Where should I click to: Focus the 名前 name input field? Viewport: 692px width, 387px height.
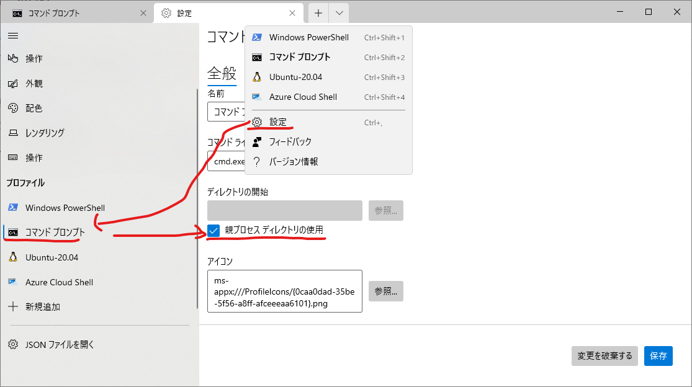227,112
